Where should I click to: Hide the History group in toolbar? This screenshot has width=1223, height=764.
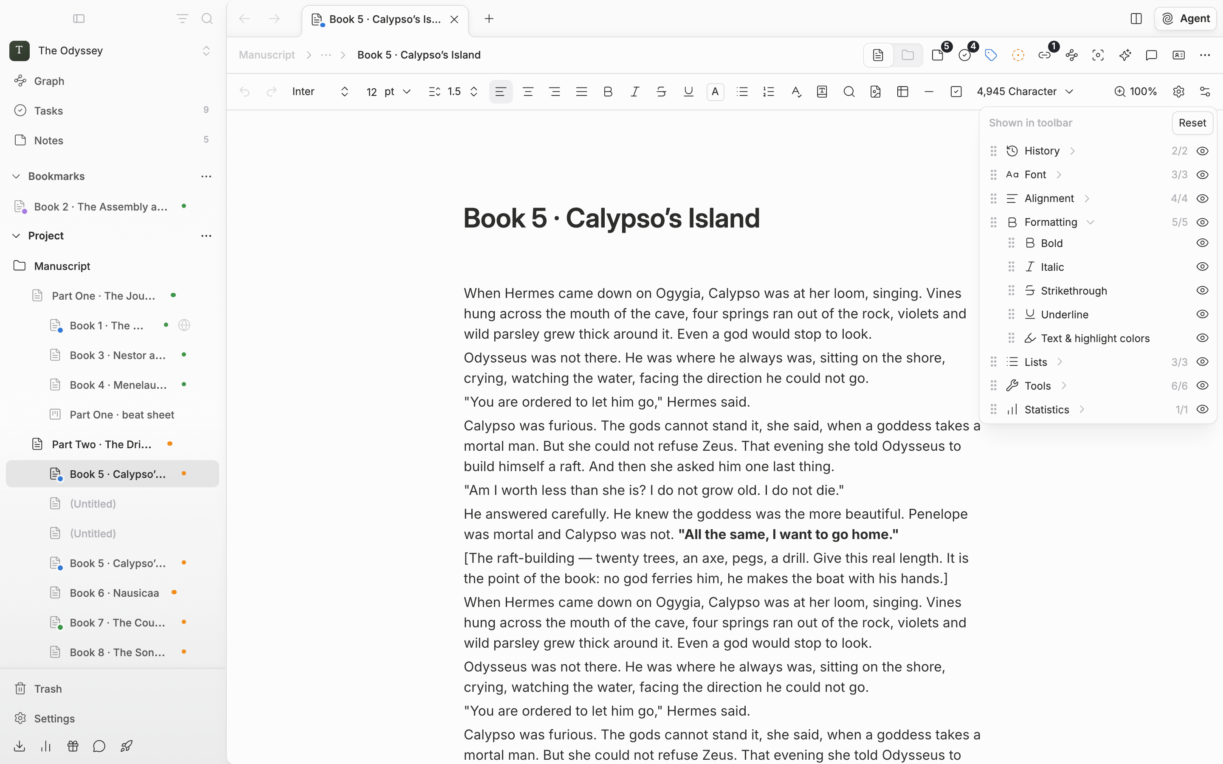pyautogui.click(x=1202, y=151)
